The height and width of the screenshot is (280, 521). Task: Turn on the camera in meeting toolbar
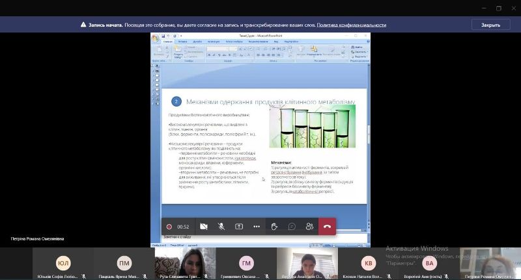204,227
